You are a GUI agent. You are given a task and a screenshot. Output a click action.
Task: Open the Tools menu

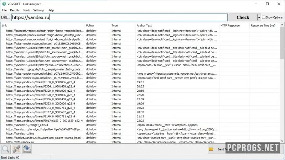click(26, 10)
